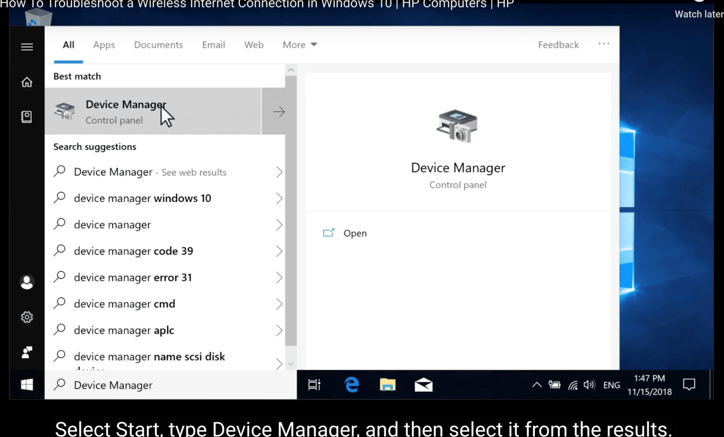Open the Notebook icon in sidebar
Screen dimensions: 724x437
click(x=26, y=117)
